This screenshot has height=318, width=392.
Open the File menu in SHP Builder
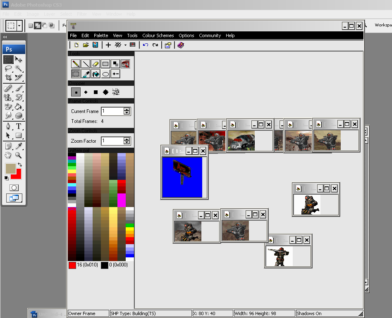(x=73, y=35)
